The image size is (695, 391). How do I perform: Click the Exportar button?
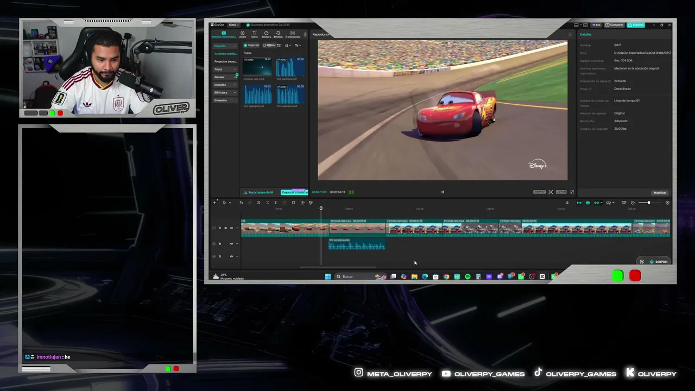[x=636, y=25]
